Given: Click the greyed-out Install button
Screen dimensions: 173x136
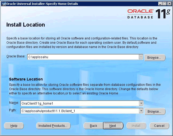Looking at the screenshot, I should [x=136, y=126].
